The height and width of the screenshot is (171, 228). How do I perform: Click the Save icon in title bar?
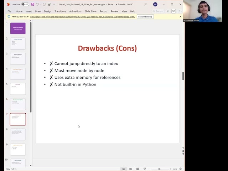pyautogui.click(x=33, y=4)
